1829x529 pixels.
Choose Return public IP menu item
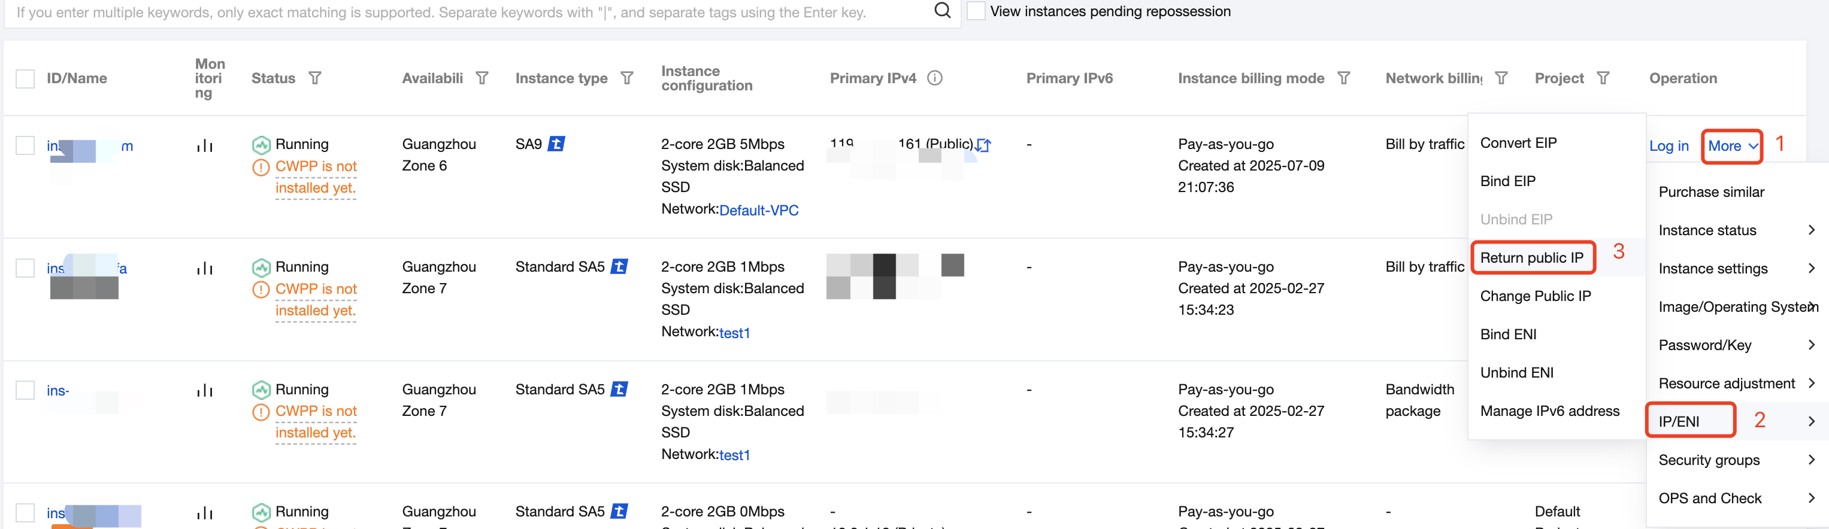click(x=1531, y=258)
